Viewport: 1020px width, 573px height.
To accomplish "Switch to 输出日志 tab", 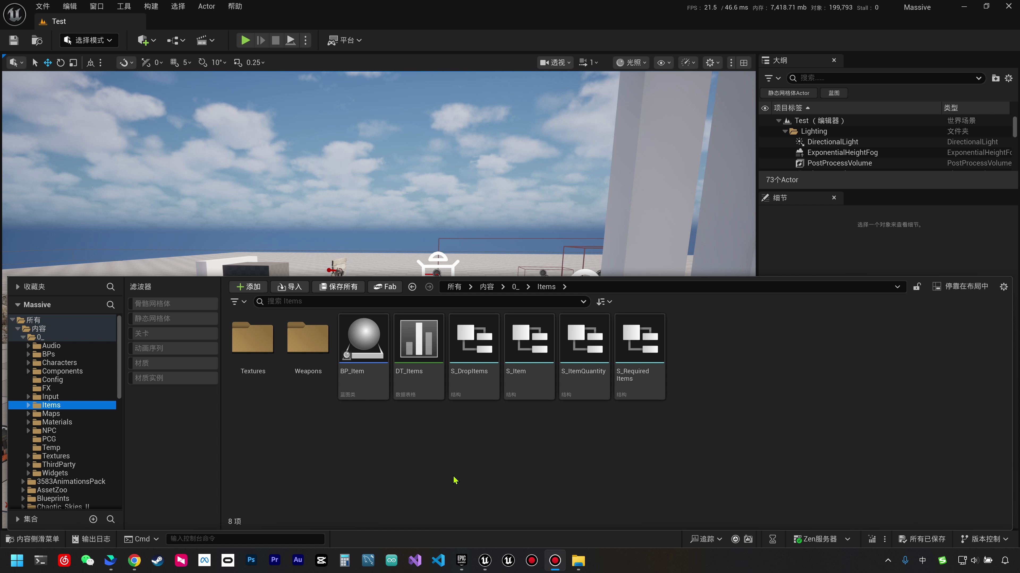I will pyautogui.click(x=91, y=539).
